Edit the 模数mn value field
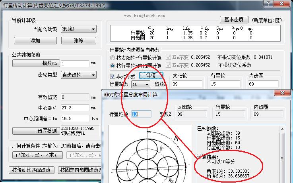Viewport: 293px width, 183px height. (75, 64)
